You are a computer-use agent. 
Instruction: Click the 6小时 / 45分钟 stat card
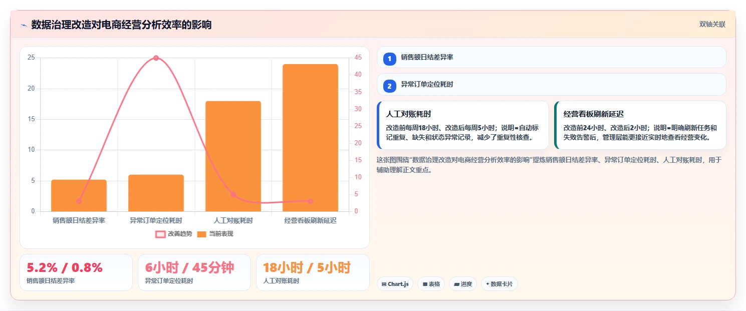pyautogui.click(x=194, y=272)
